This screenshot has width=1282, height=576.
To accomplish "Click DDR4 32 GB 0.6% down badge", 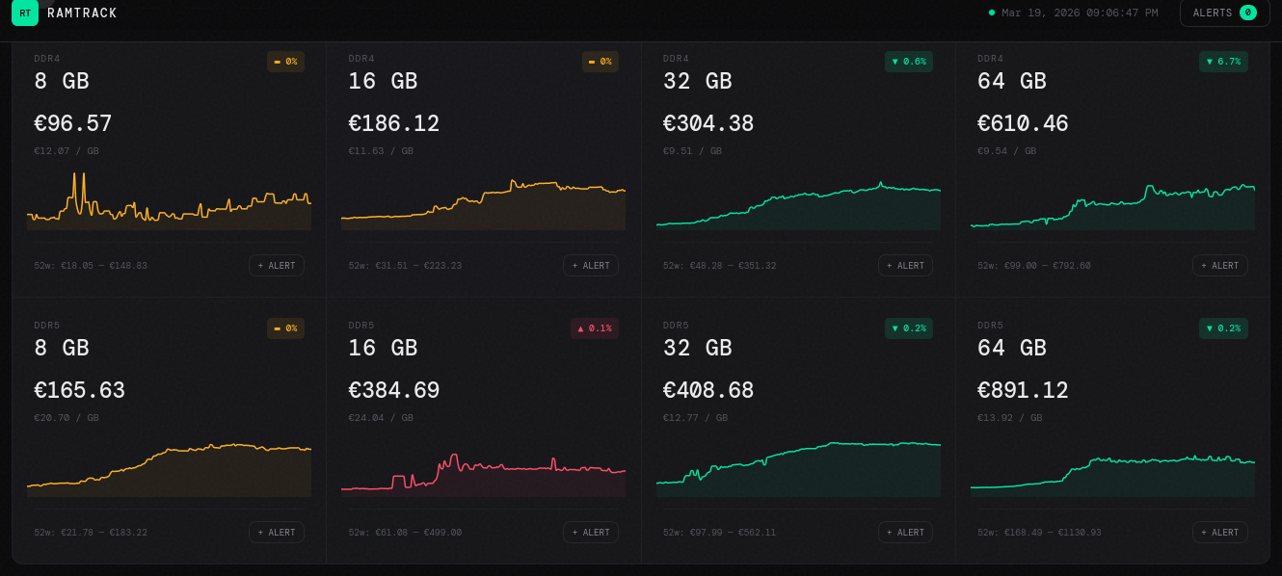I will pyautogui.click(x=909, y=62).
